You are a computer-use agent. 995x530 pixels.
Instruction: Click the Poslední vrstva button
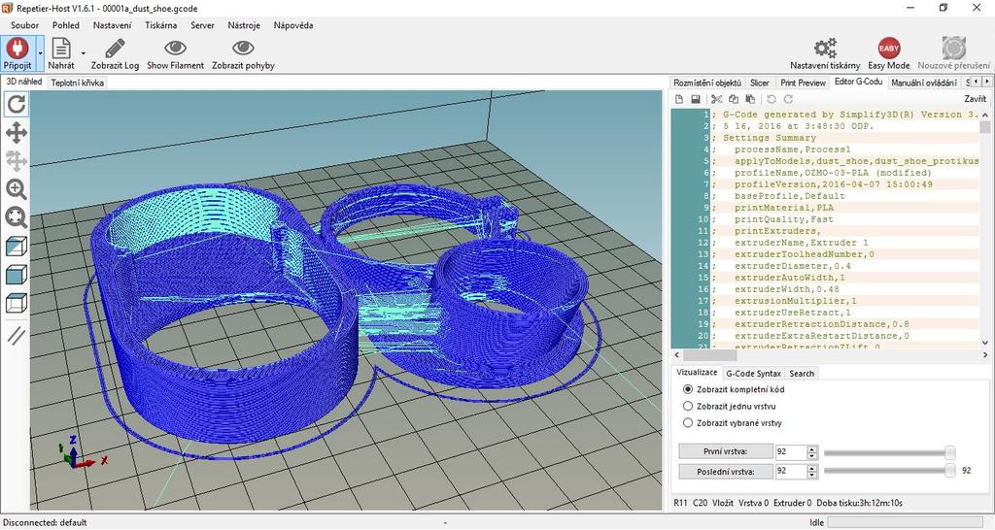pyautogui.click(x=725, y=472)
